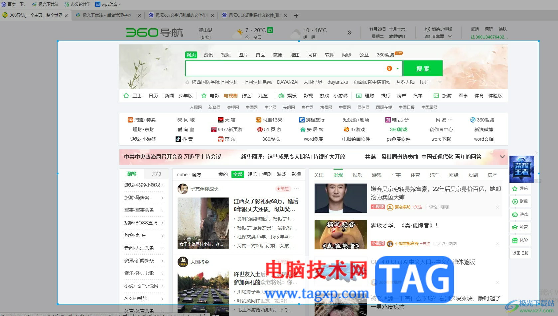This screenshot has height=316, width=558.
Task: Click 旅游 icon in nav bar
Action: [x=436, y=96]
